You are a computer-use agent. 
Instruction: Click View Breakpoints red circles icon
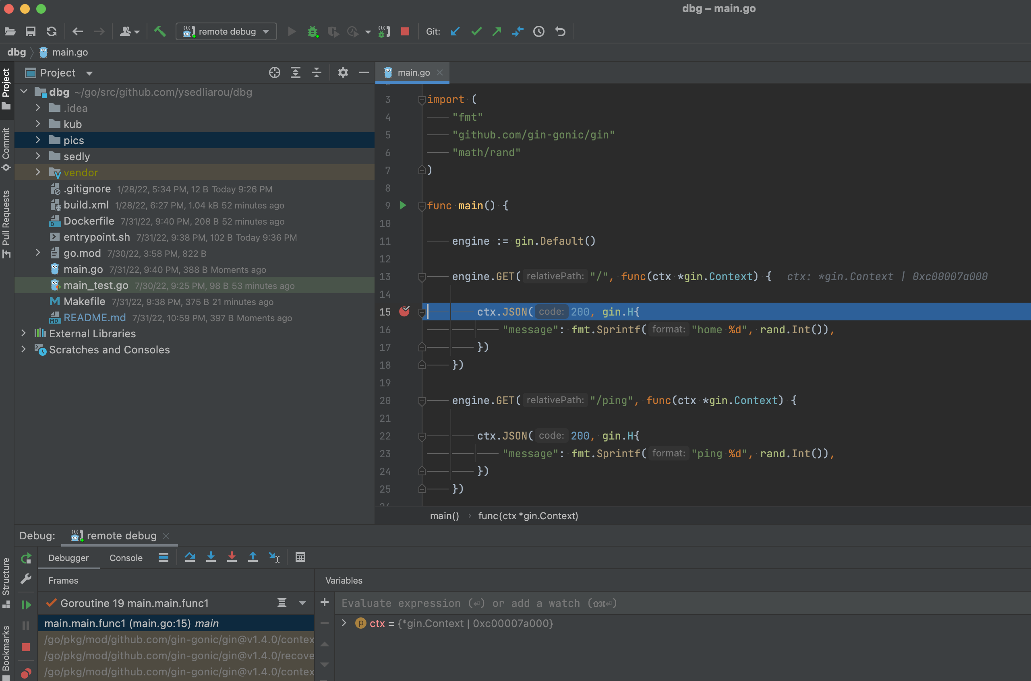26,673
